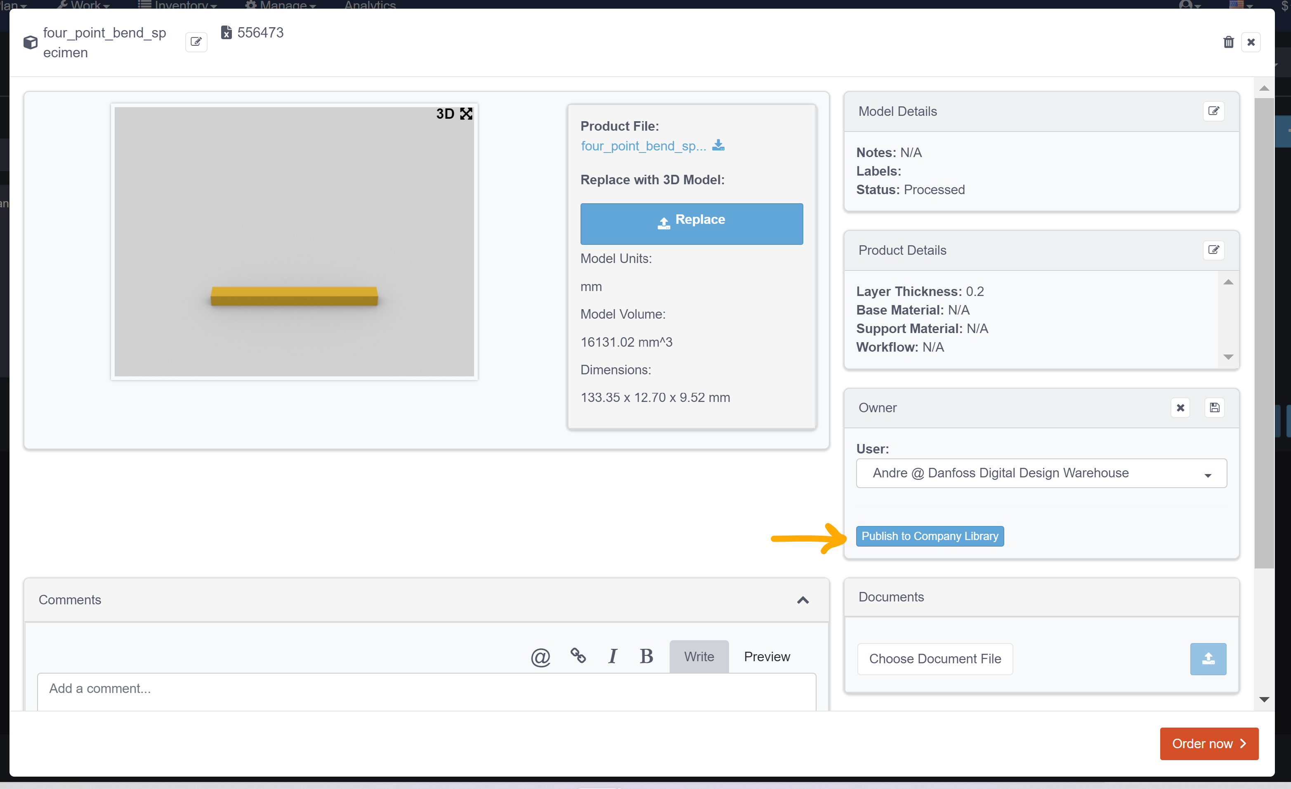Click the file ID 556473 icon

click(x=227, y=33)
